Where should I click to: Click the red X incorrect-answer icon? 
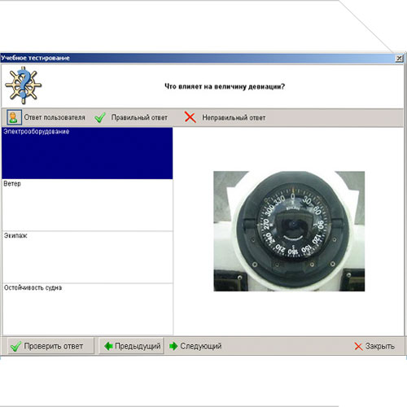click(x=190, y=117)
